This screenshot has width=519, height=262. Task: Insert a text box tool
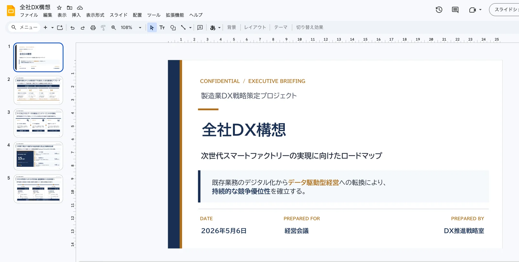tap(162, 28)
